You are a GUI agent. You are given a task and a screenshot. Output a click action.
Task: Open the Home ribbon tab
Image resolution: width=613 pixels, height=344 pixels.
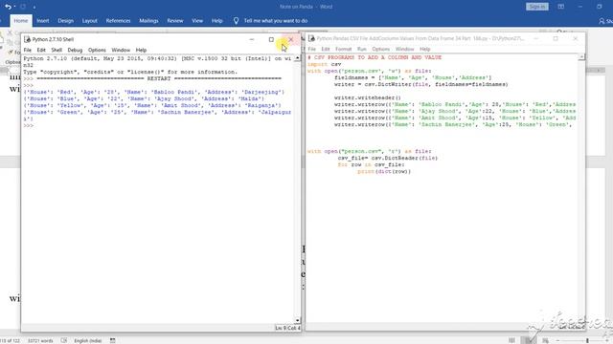21,21
